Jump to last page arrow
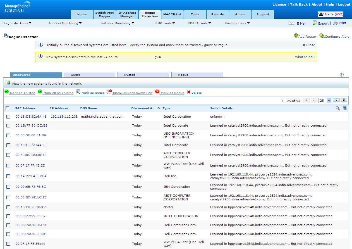This screenshot has height=249, width=352. point(344,101)
